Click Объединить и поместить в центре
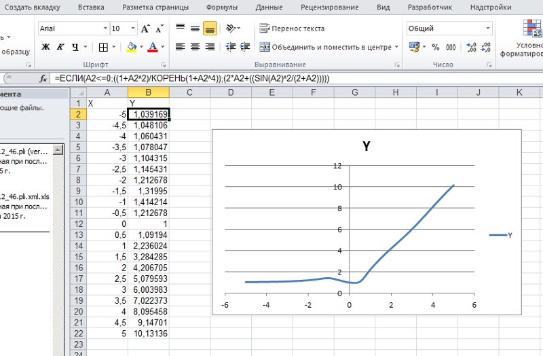543x356 pixels. (x=326, y=47)
